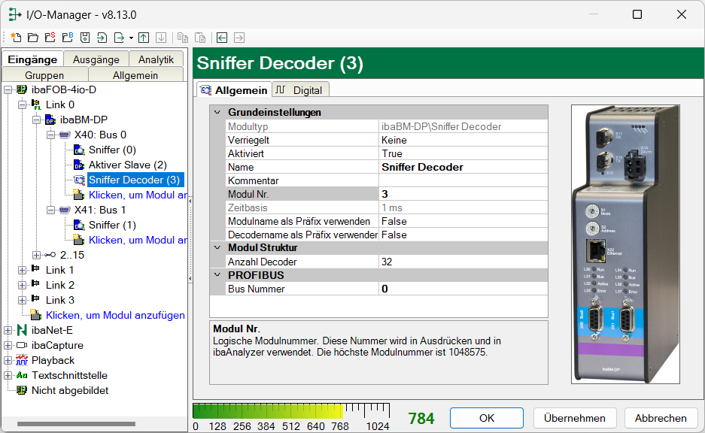Click the Textschnittstelle Aa icon
Screen dimensions: 705x433
pyautogui.click(x=22, y=375)
